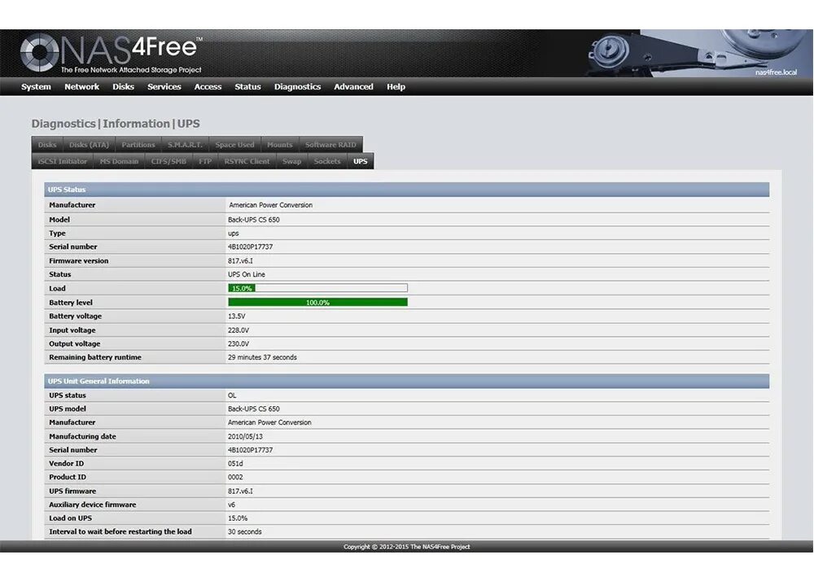
Task: Click Product ID value '0002'
Action: [235, 477]
